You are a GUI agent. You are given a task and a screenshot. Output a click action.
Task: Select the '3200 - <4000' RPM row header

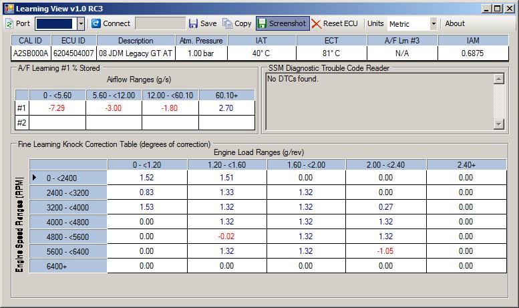click(x=68, y=207)
